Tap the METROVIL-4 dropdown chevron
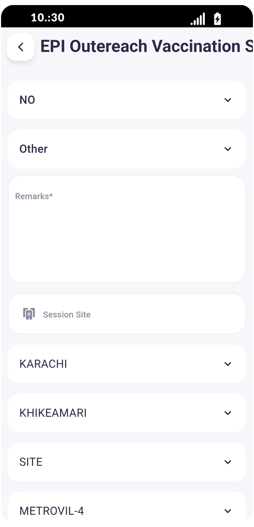Screen dimensions: 254x527 click(228, 511)
